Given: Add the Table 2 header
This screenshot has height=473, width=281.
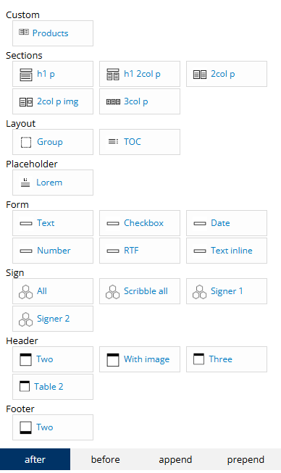Looking at the screenshot, I should 53,387.
